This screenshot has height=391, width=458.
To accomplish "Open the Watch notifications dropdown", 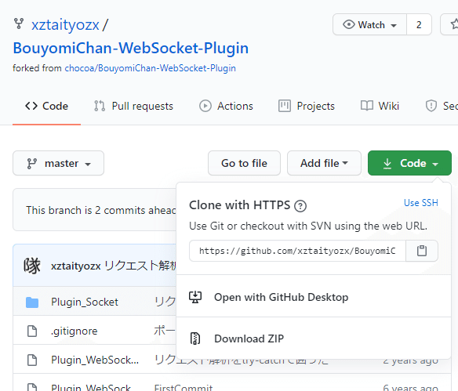I will tap(370, 25).
